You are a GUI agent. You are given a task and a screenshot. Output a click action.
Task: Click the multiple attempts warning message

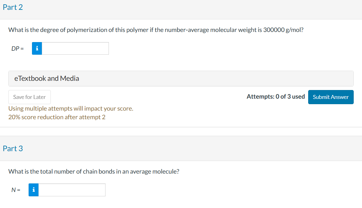click(x=71, y=108)
